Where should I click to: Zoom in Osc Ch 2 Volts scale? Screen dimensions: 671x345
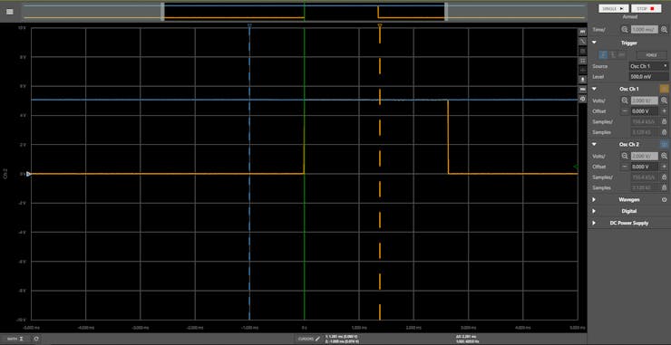(x=664, y=156)
